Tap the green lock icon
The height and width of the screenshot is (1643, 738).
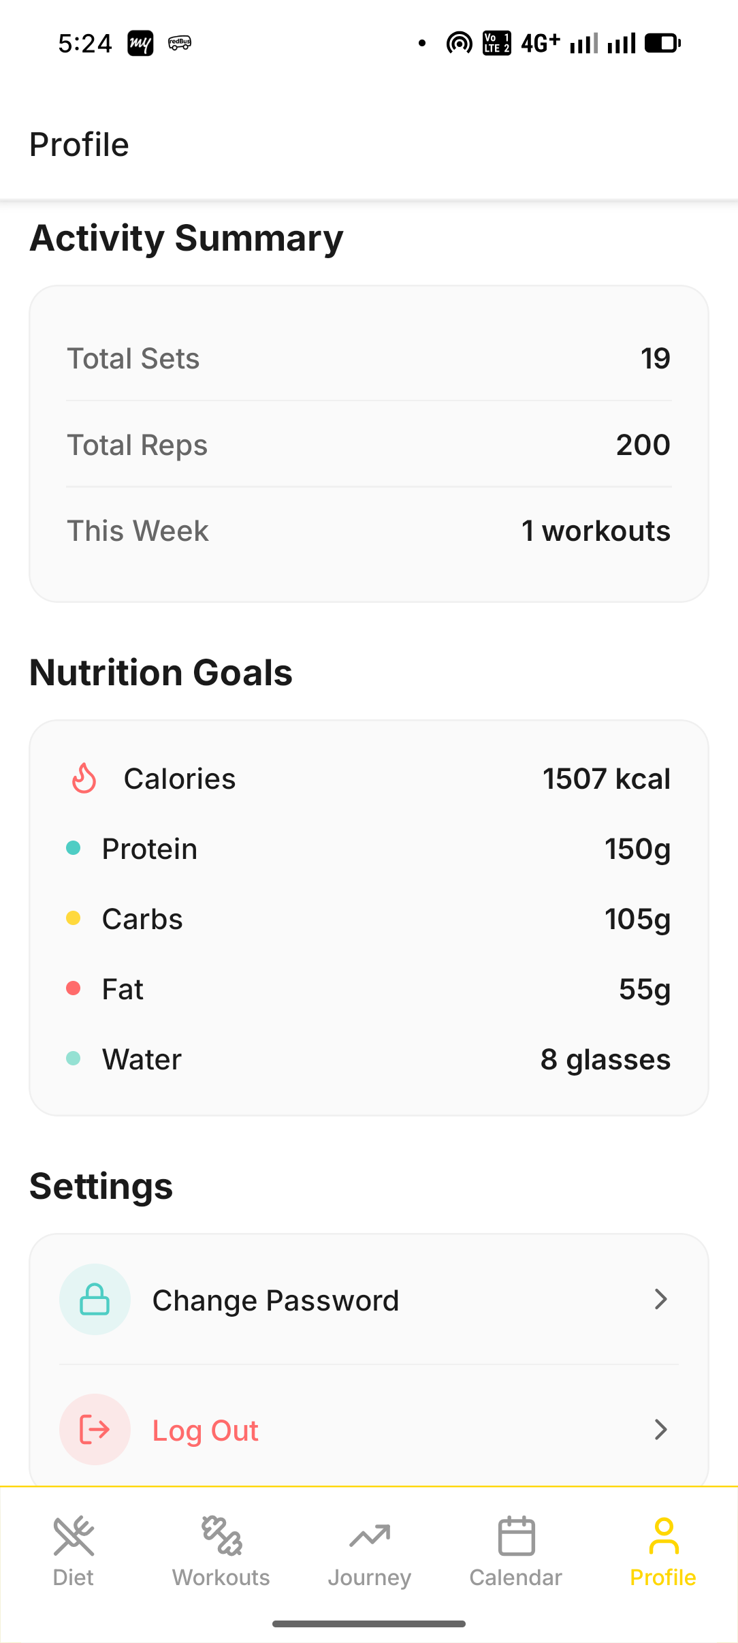(95, 1299)
